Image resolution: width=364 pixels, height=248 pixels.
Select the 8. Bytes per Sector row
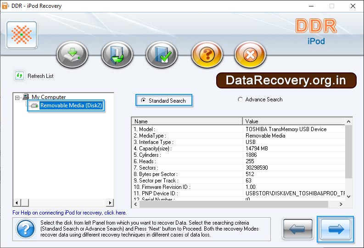point(238,174)
